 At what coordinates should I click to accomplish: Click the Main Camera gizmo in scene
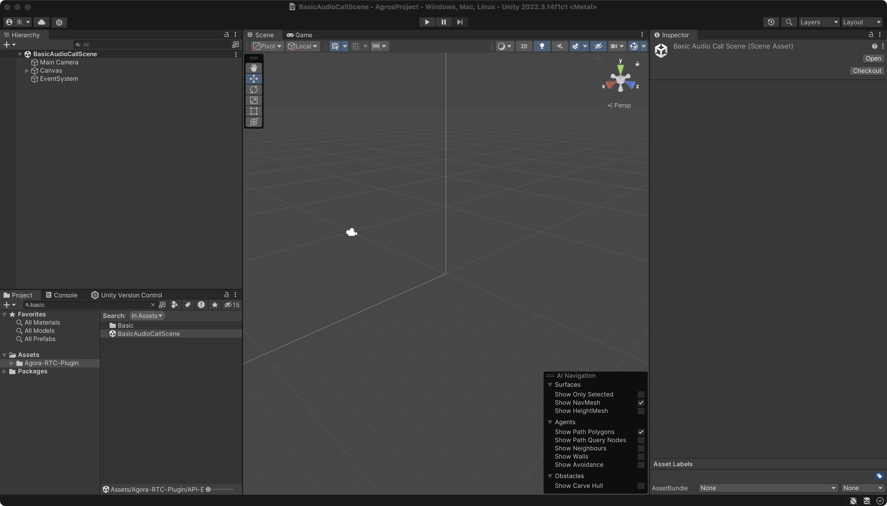(x=351, y=232)
